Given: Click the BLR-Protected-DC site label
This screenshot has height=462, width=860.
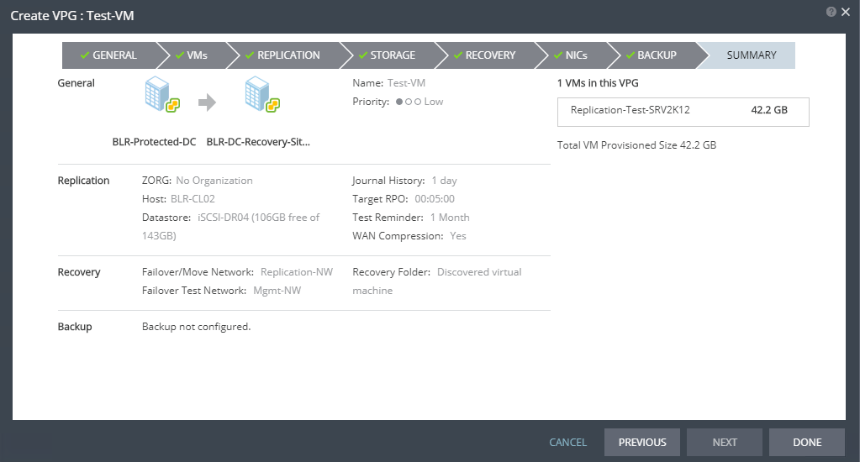Looking at the screenshot, I should (x=154, y=142).
